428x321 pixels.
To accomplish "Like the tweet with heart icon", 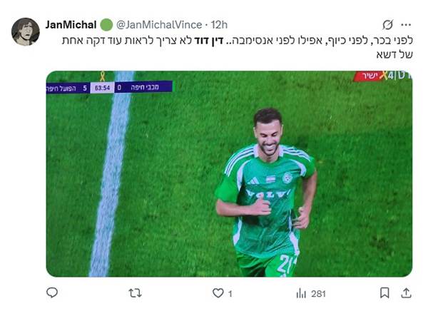I will point(218,293).
